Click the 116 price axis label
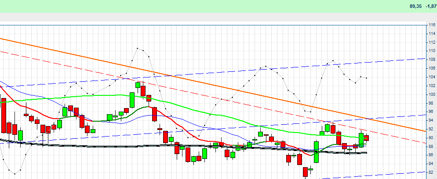 (432, 25)
